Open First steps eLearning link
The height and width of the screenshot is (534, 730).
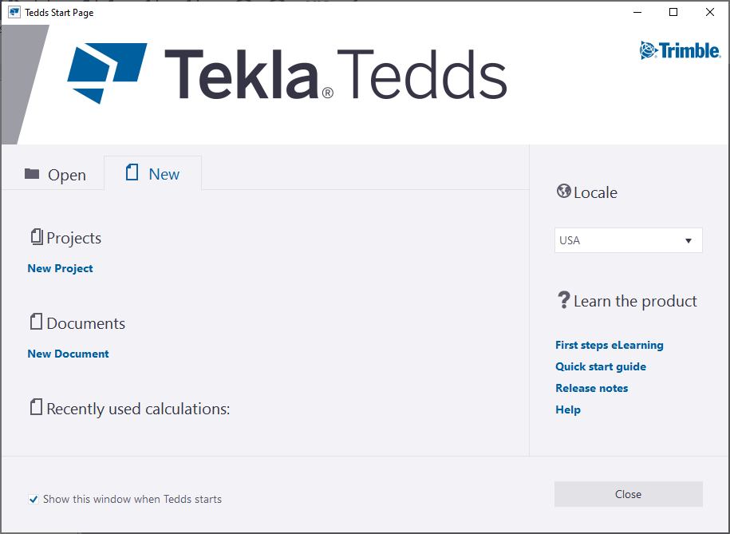[610, 345]
